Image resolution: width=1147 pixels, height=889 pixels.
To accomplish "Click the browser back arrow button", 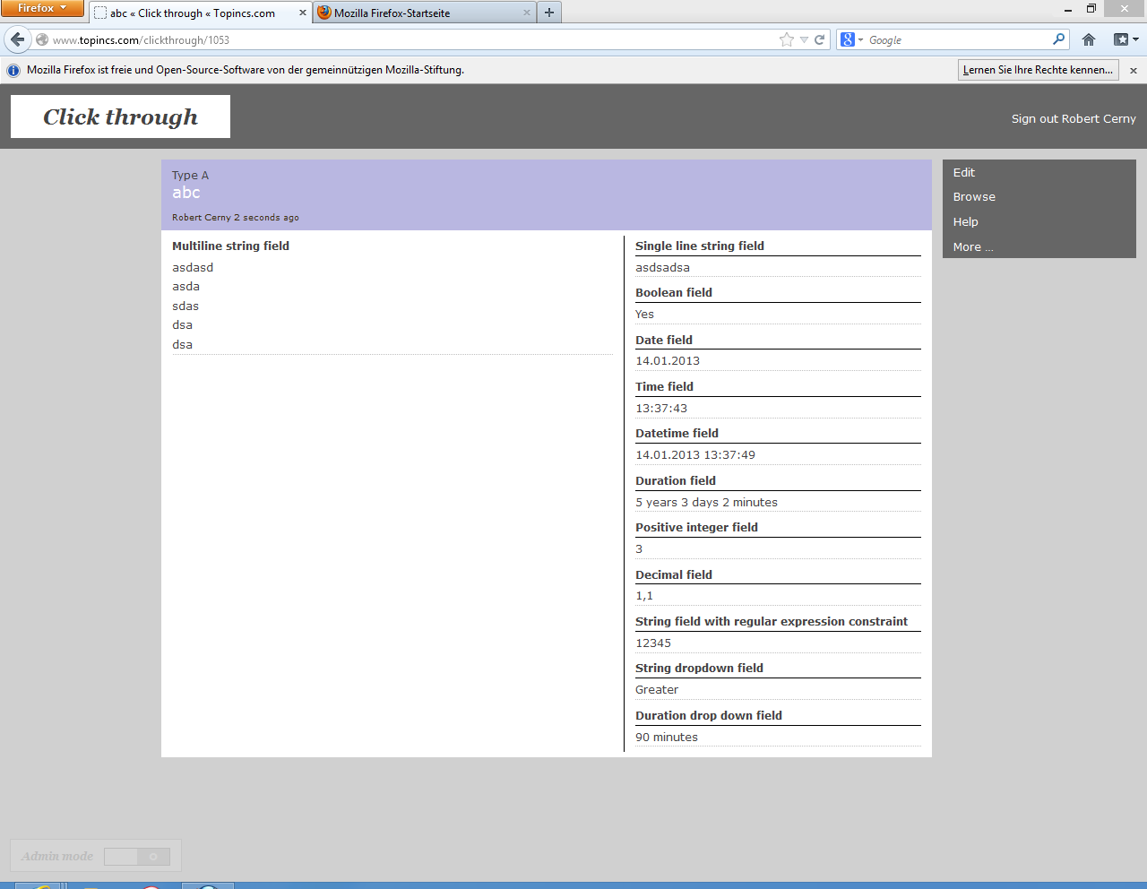I will pos(17,39).
